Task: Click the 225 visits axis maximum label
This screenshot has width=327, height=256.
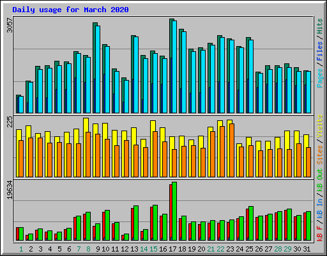Action: [10, 122]
